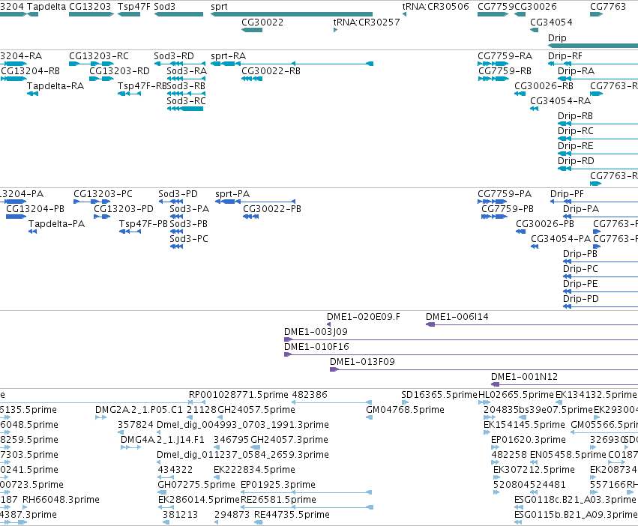This screenshot has width=638, height=526.
Task: Click EST EP01925.3prime
Action: 307,492
